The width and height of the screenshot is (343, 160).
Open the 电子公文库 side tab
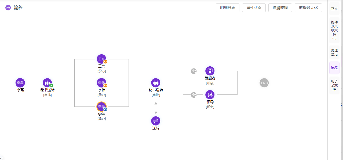coord(334,85)
